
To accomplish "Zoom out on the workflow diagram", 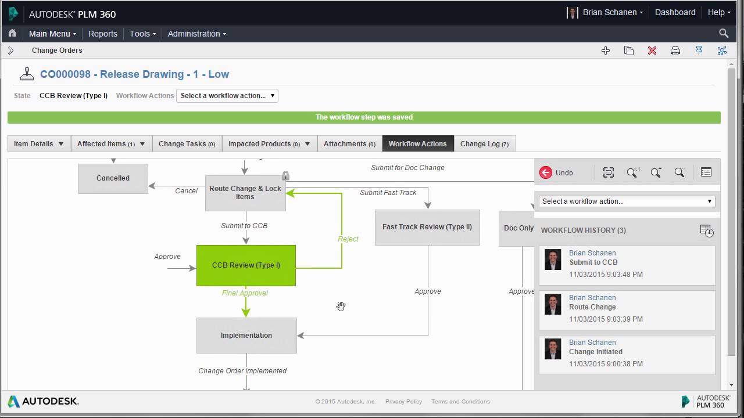I will (x=679, y=172).
